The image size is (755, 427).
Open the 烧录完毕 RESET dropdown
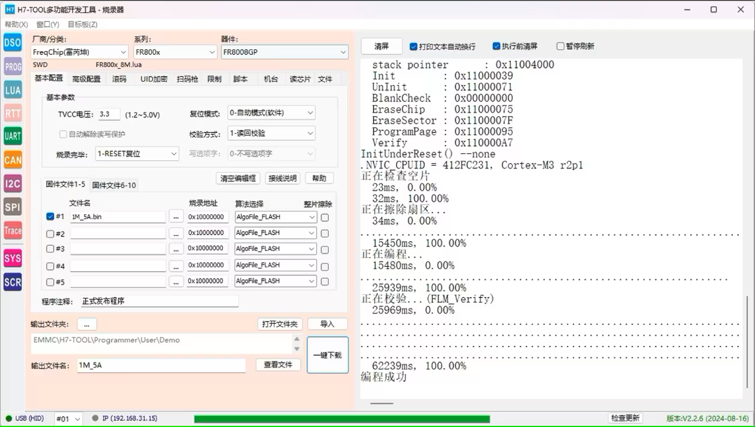pyautogui.click(x=137, y=154)
